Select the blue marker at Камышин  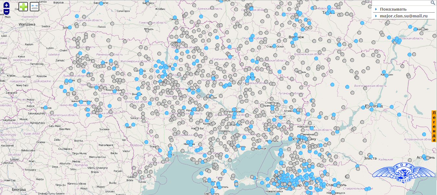pos(386,75)
